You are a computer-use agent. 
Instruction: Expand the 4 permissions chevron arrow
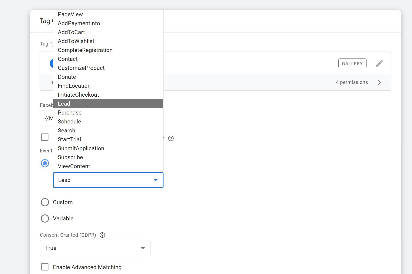379,82
